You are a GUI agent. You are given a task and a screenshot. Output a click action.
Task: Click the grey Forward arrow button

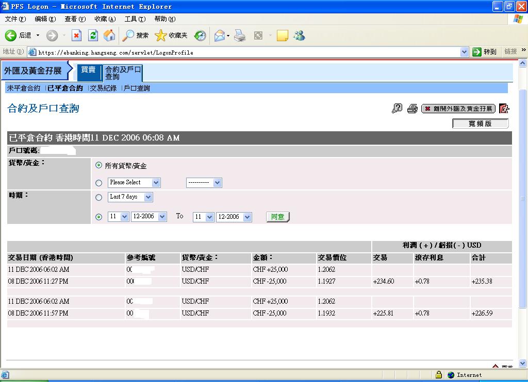tap(52, 36)
